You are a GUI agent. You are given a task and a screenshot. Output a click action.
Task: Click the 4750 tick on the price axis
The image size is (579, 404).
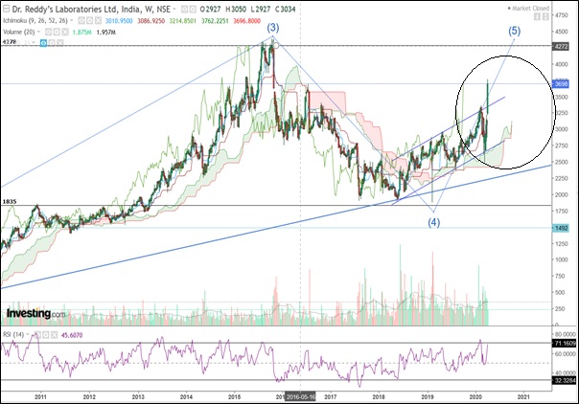coord(561,15)
